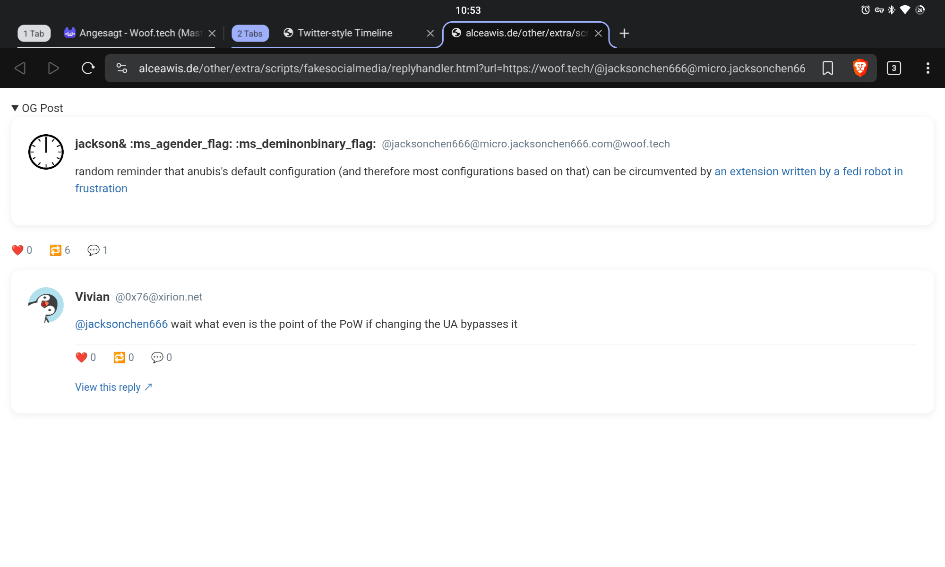Expand the 2 Tabs group

(x=250, y=34)
